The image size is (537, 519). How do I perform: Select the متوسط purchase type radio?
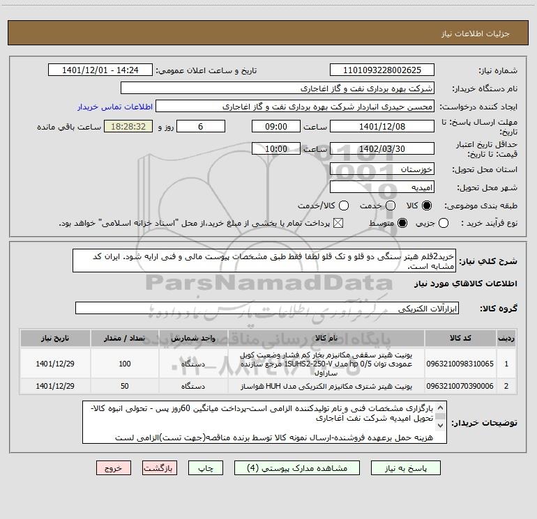pyautogui.click(x=402, y=224)
